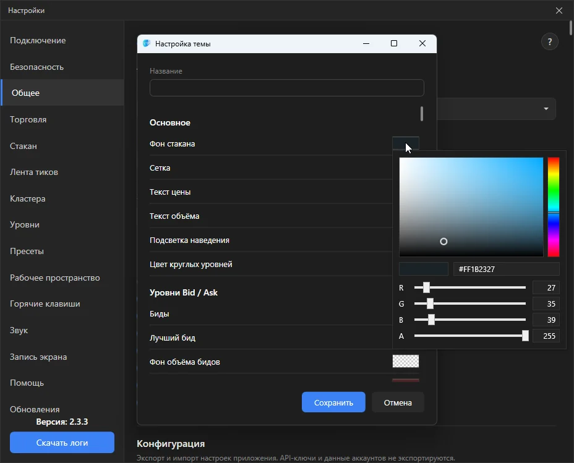
Task: Close the main Настройки window
Action: click(x=559, y=11)
